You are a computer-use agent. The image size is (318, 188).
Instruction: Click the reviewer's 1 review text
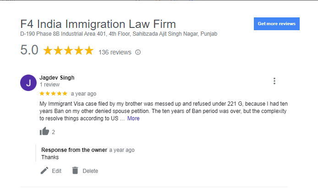49,85
